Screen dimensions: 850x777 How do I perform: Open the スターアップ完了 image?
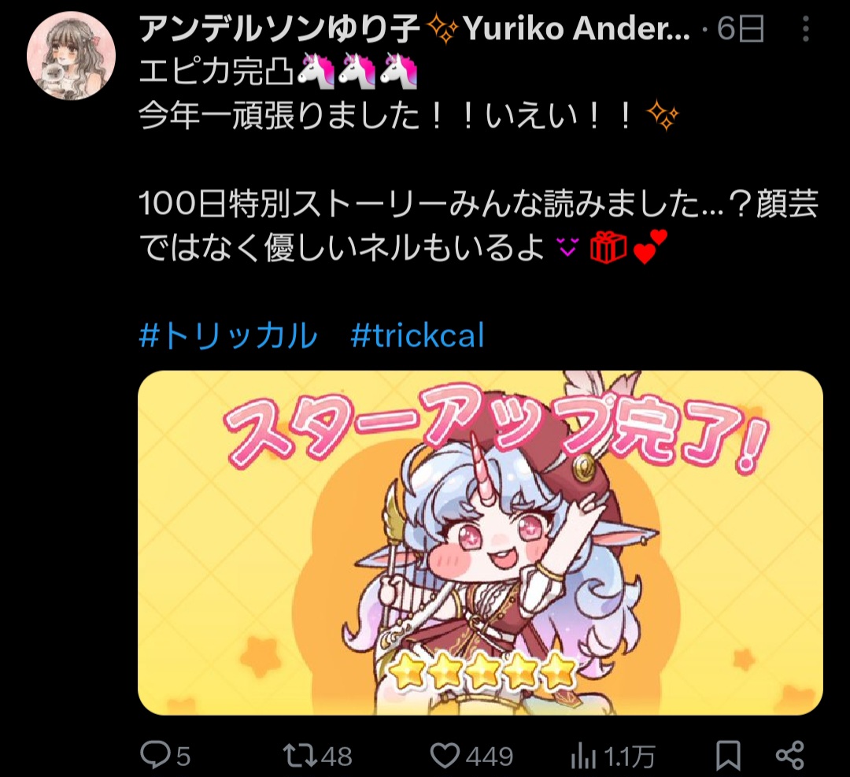[x=480, y=542]
